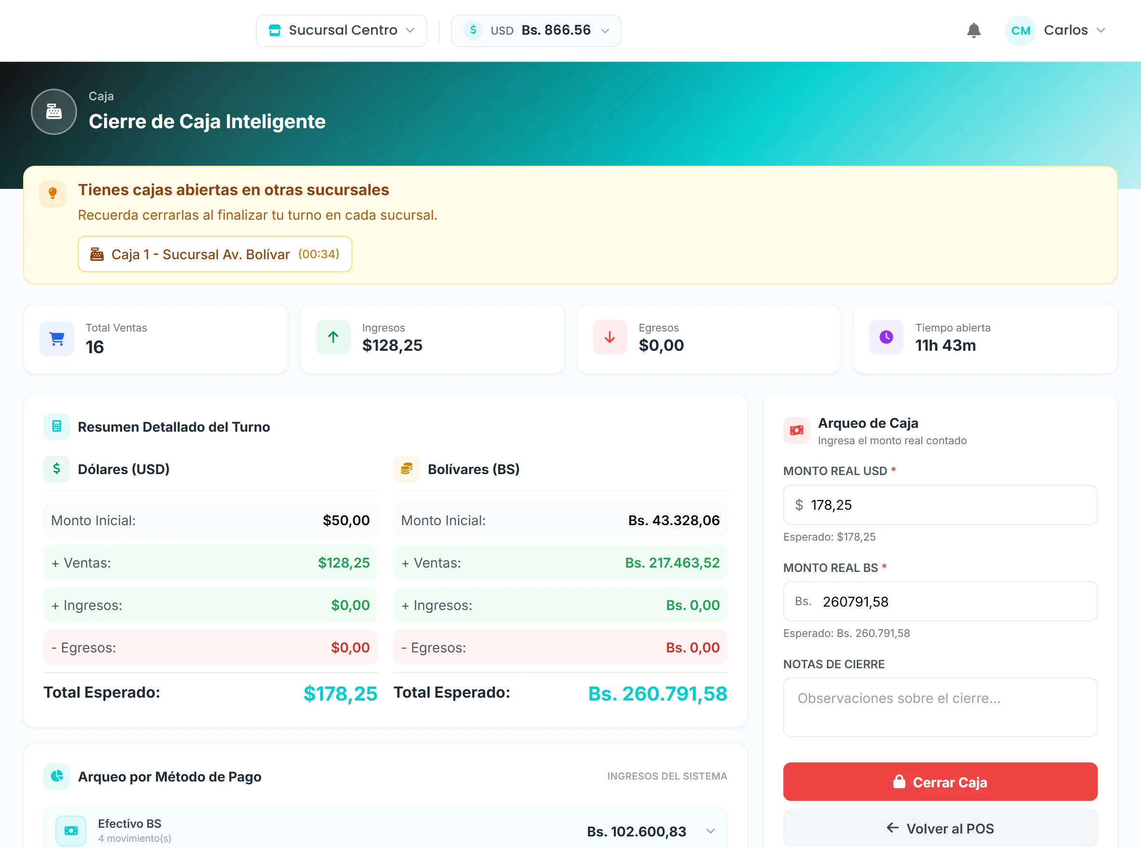This screenshot has width=1141, height=848.
Task: Click the Total Esperado value $178,25
Action: [340, 693]
